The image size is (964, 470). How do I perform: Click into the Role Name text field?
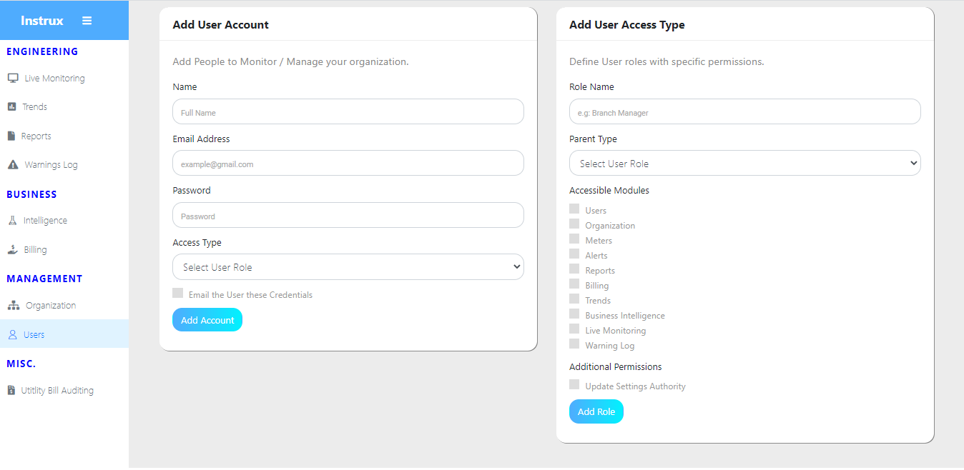pyautogui.click(x=744, y=112)
